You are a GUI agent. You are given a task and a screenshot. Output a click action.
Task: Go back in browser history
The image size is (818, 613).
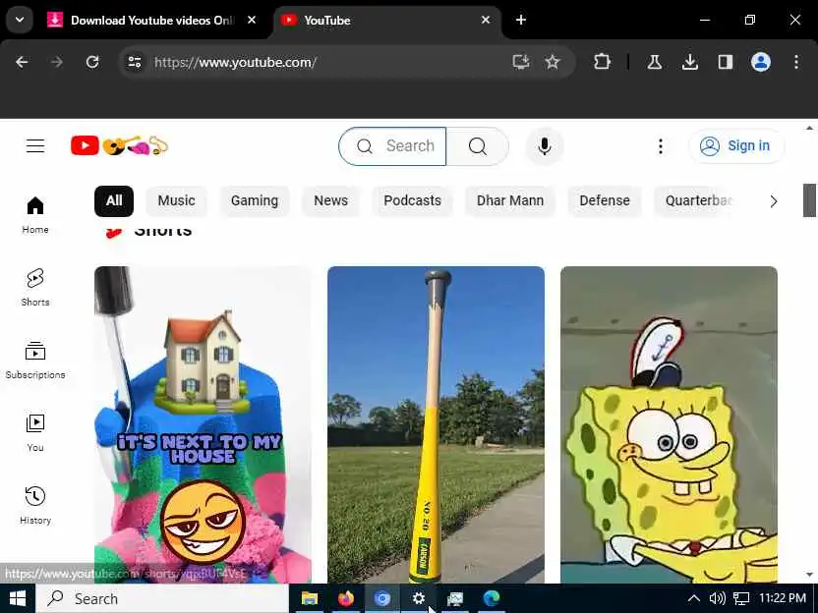[x=22, y=63]
